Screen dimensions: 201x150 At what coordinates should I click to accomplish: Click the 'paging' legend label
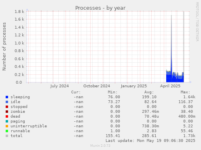pos(18,121)
